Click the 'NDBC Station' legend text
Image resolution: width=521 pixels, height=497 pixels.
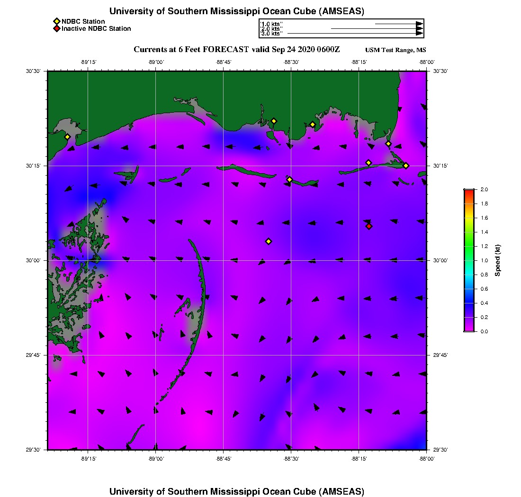click(x=83, y=21)
